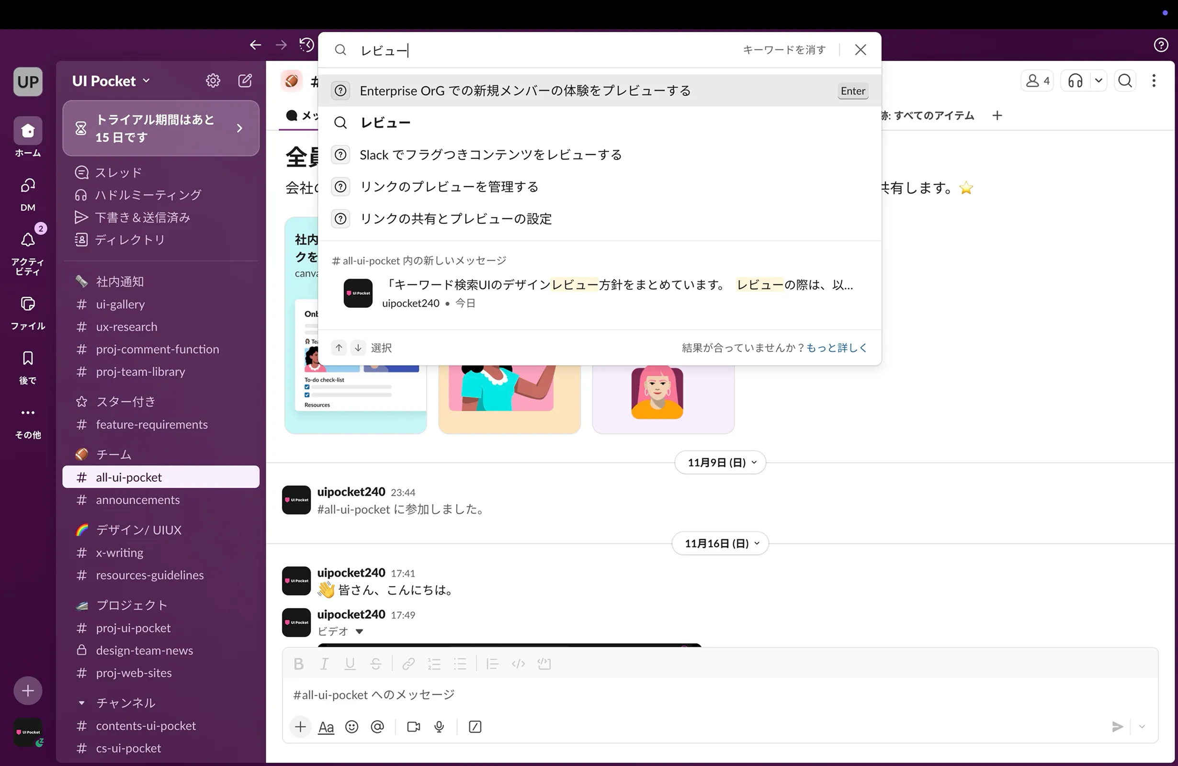Screen dimensions: 1178x766
Task: Clear the search keyword with キーワードを消す
Action: [784, 49]
